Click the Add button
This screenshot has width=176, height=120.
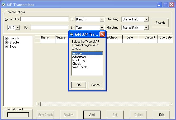(92, 115)
